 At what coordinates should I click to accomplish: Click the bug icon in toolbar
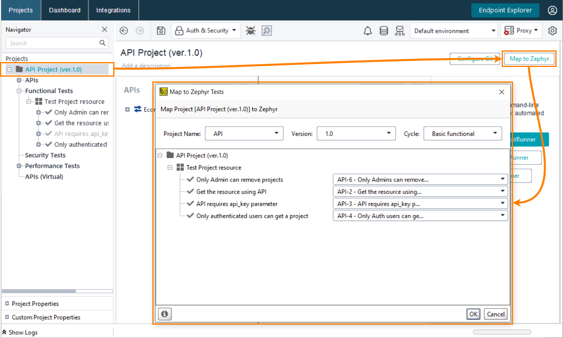(x=251, y=31)
